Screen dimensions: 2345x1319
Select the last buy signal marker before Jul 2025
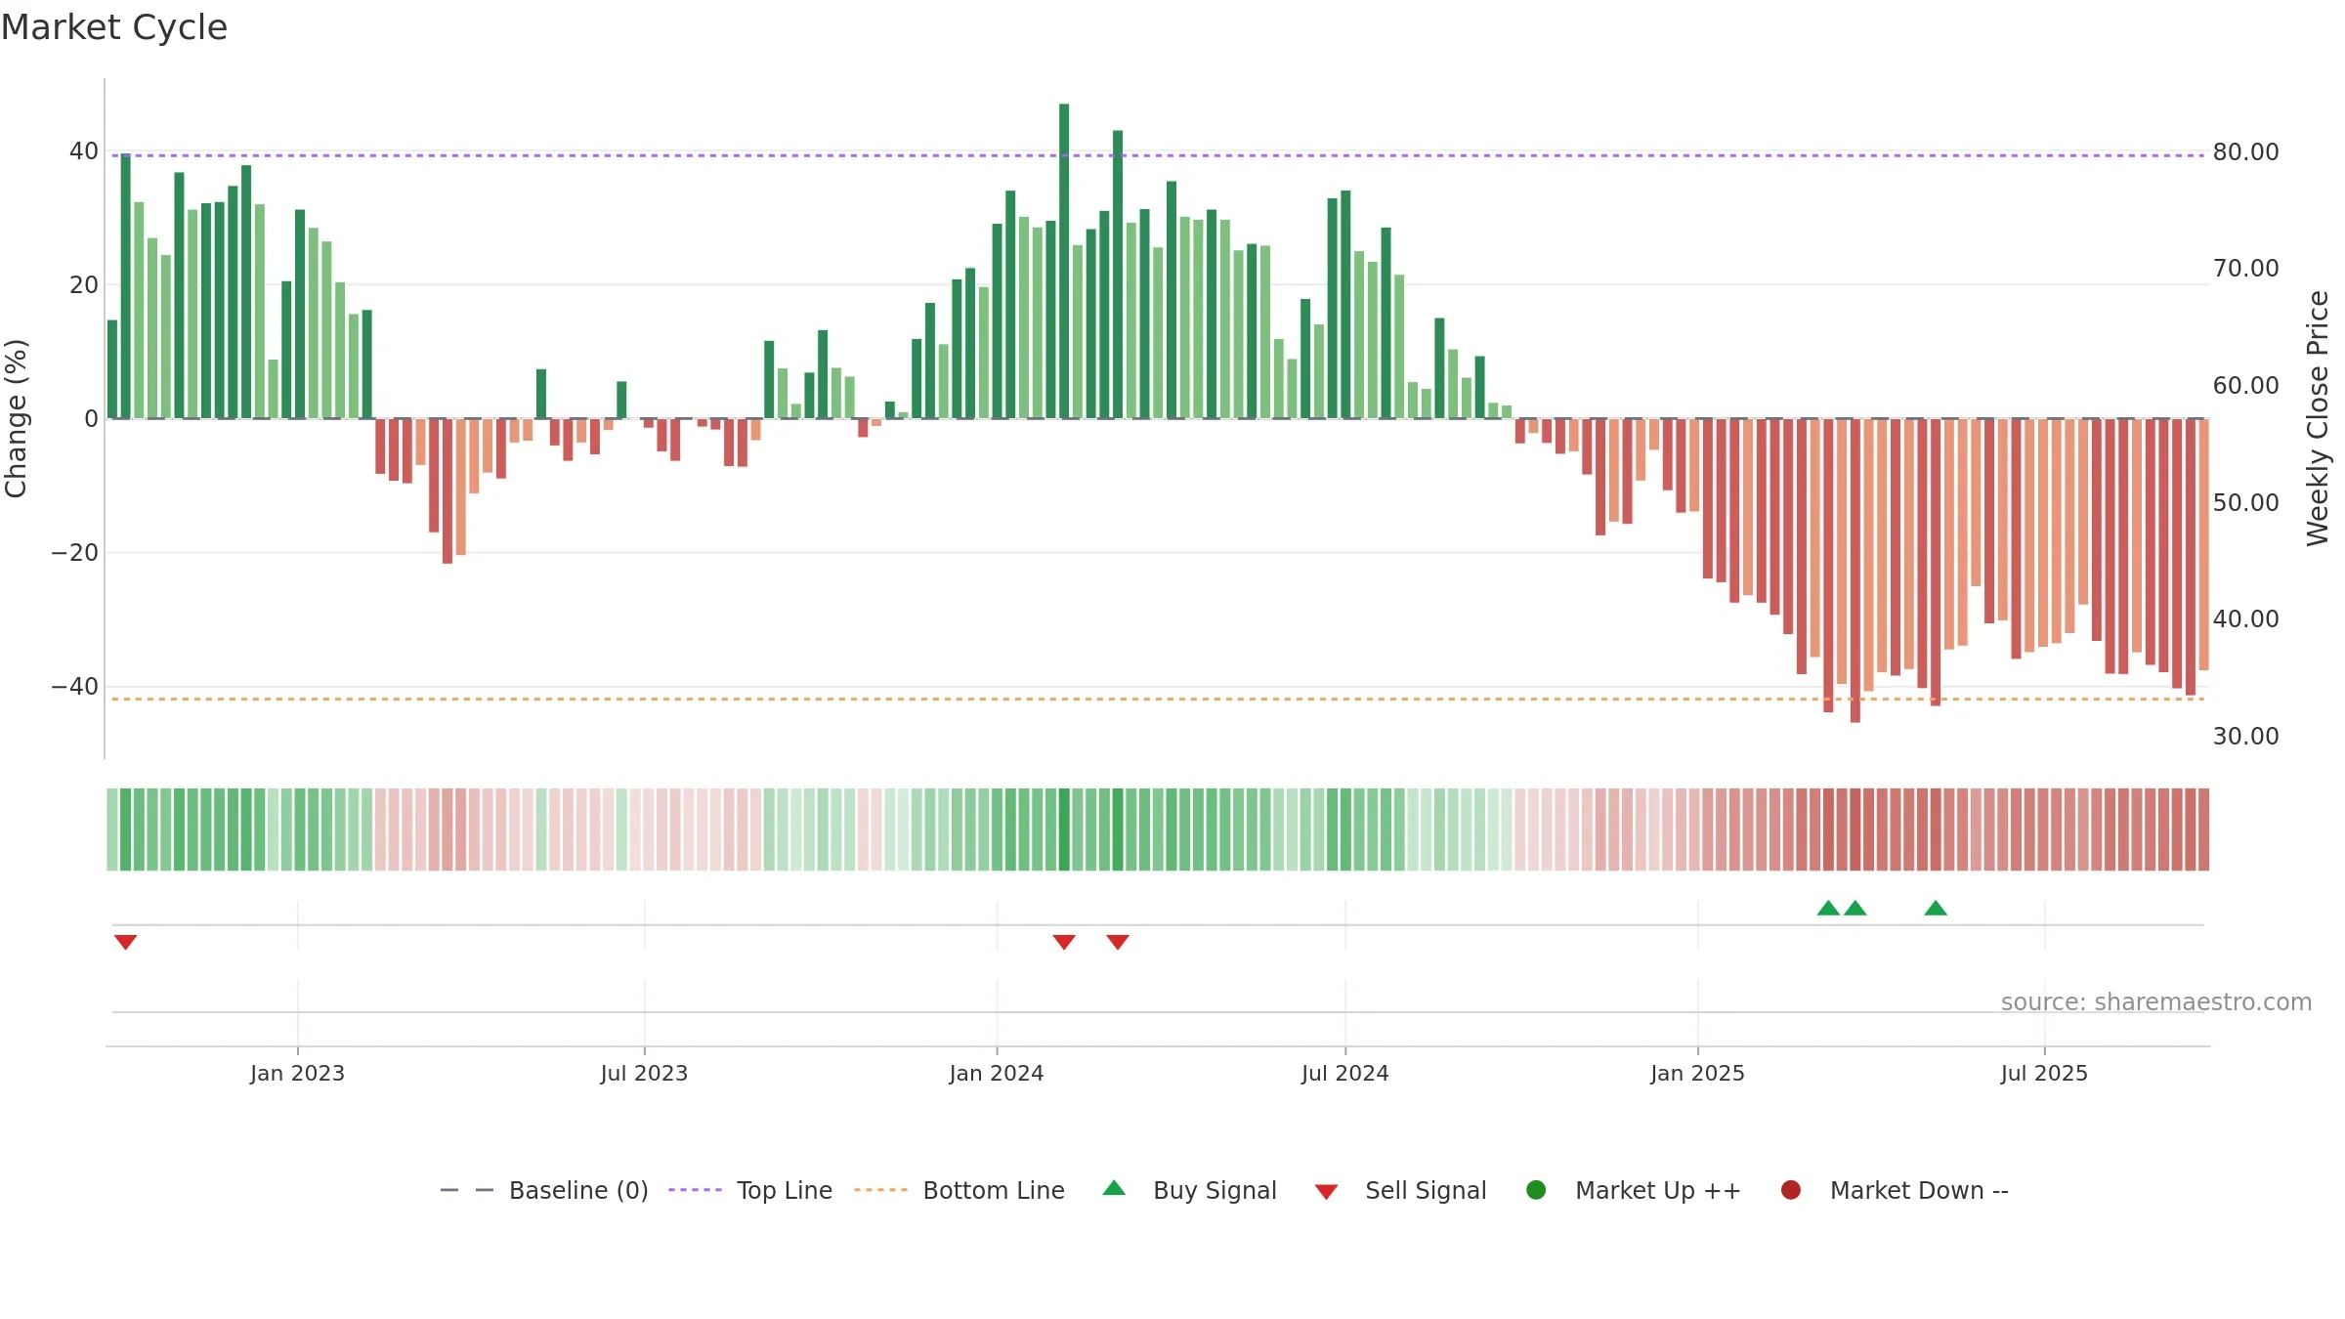(1936, 908)
